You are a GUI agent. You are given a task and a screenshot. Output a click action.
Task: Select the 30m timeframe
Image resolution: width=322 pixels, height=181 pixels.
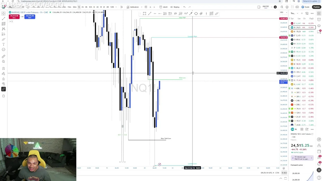click(74, 7)
